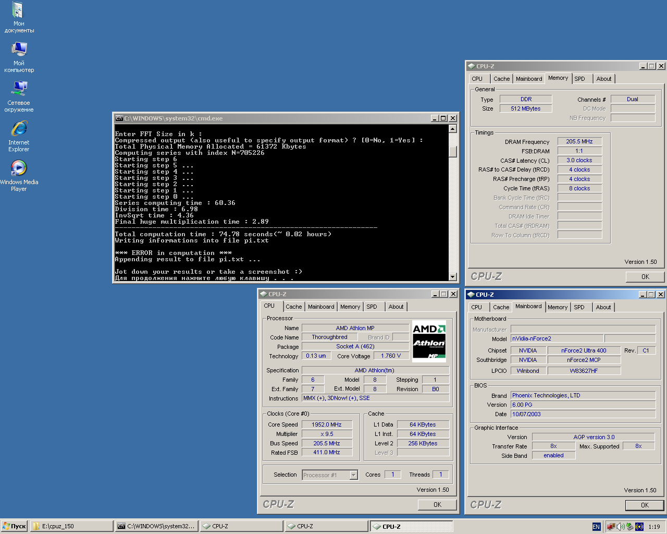The width and height of the screenshot is (667, 534).
Task: Click the Cycle Time '8 clocks' value
Action: click(579, 188)
